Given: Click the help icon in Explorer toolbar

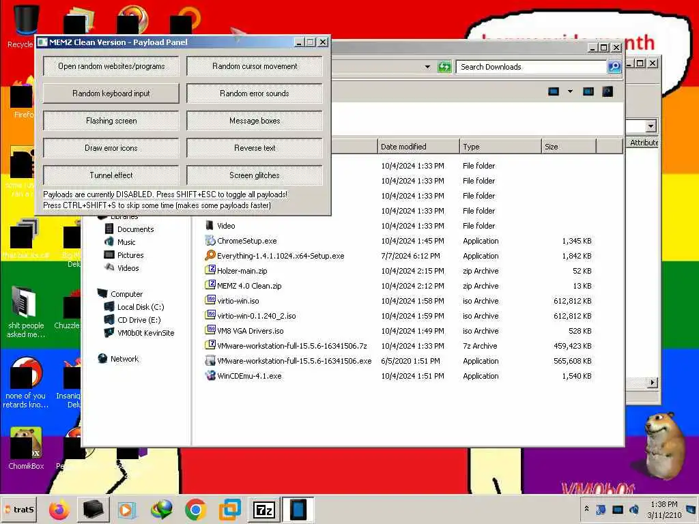Looking at the screenshot, I should (608, 91).
